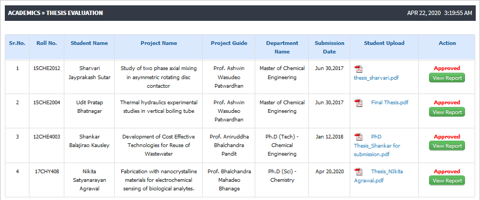
Task: Open Final Thesis.pdf link
Action: (390, 103)
